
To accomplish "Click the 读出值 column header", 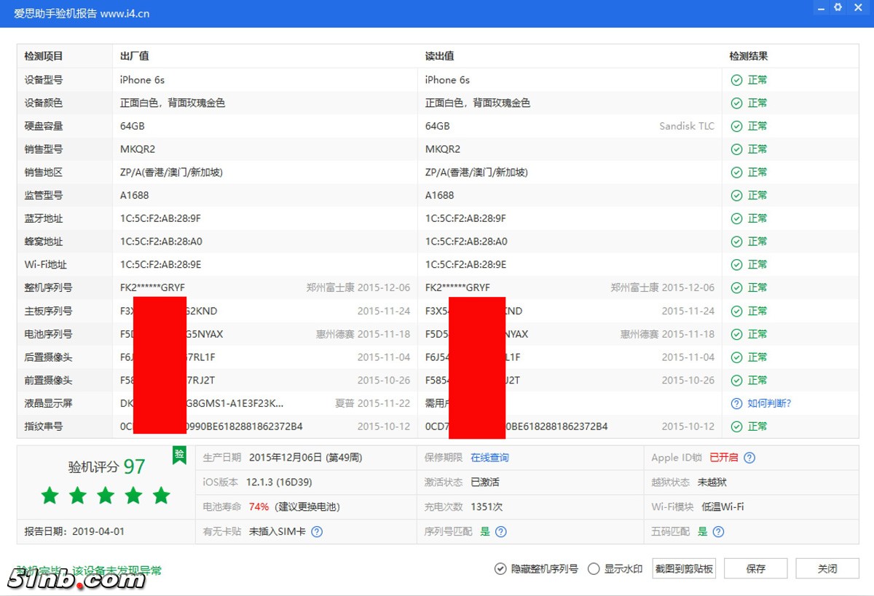I will point(440,56).
